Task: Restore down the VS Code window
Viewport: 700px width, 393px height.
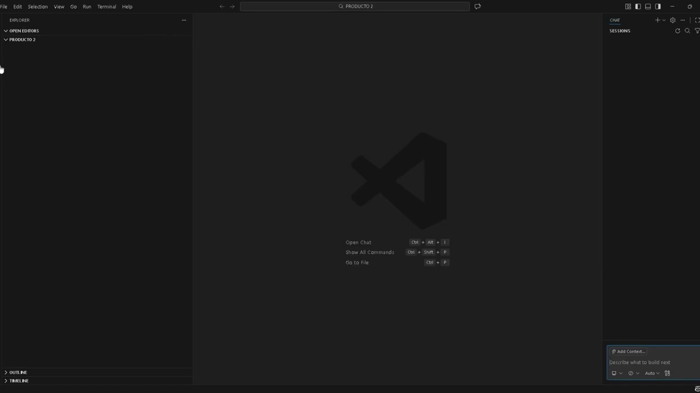Action: [x=690, y=7]
